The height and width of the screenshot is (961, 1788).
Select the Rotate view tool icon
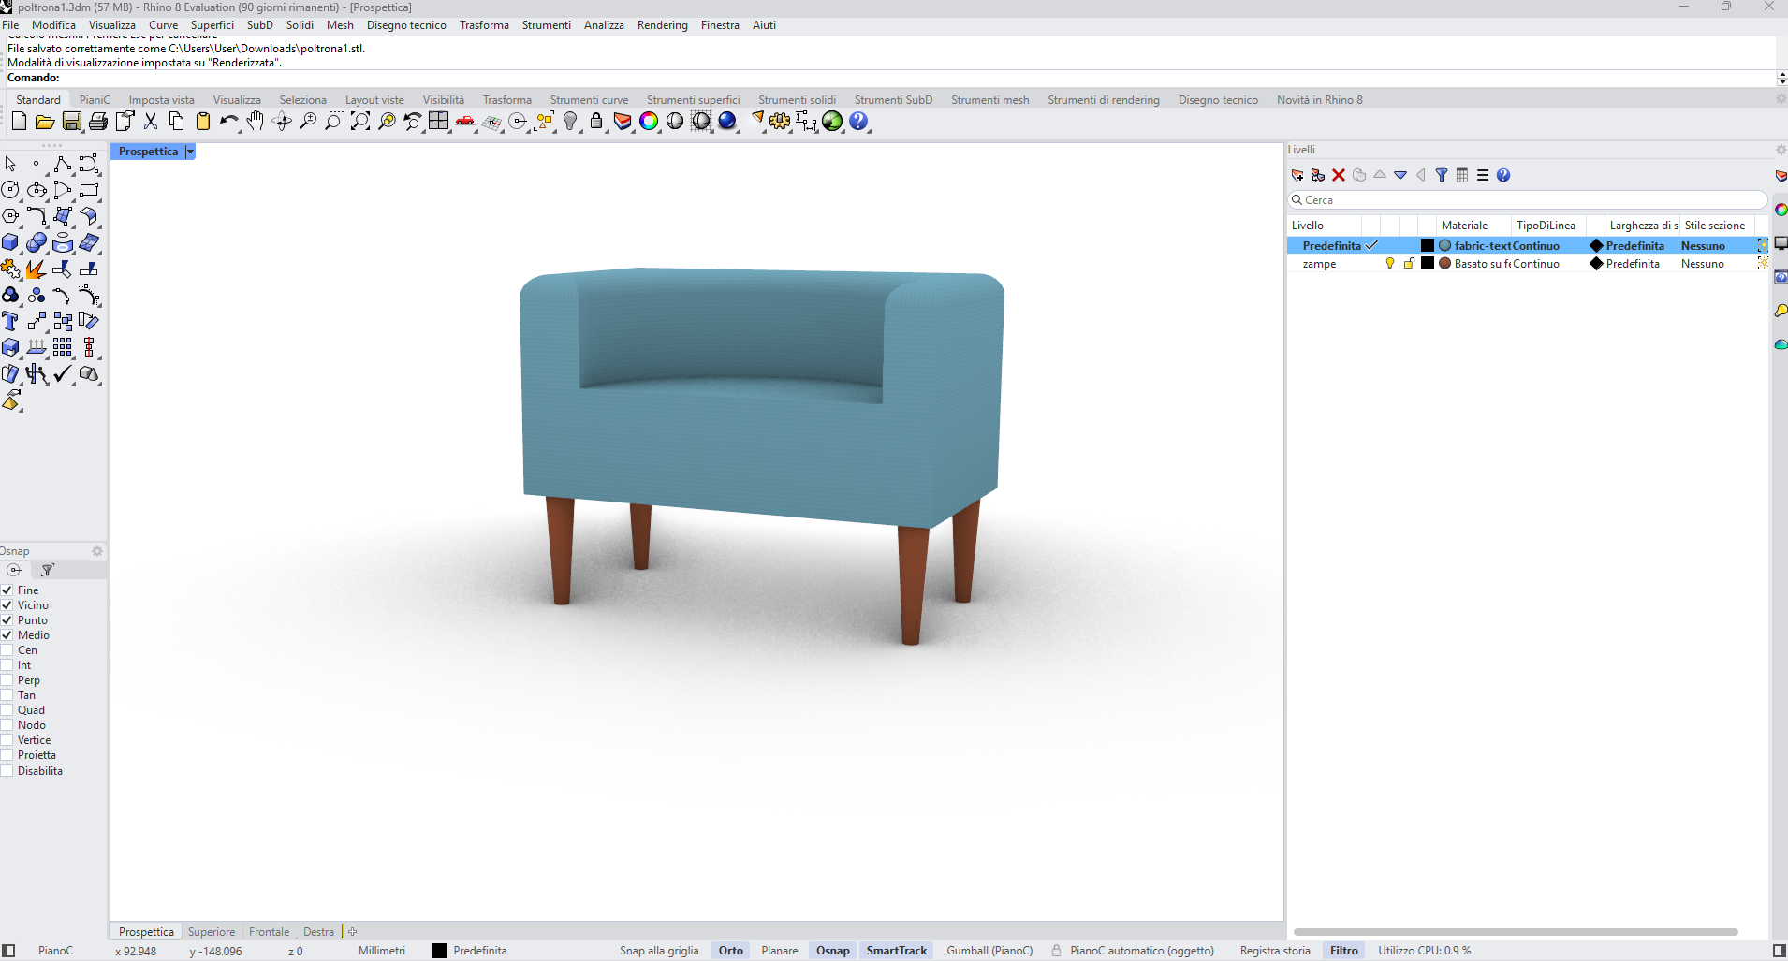(282, 122)
